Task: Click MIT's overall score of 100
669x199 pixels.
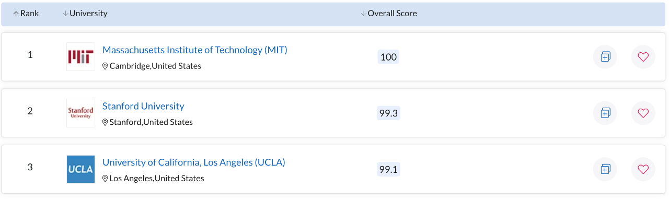Action: click(388, 57)
